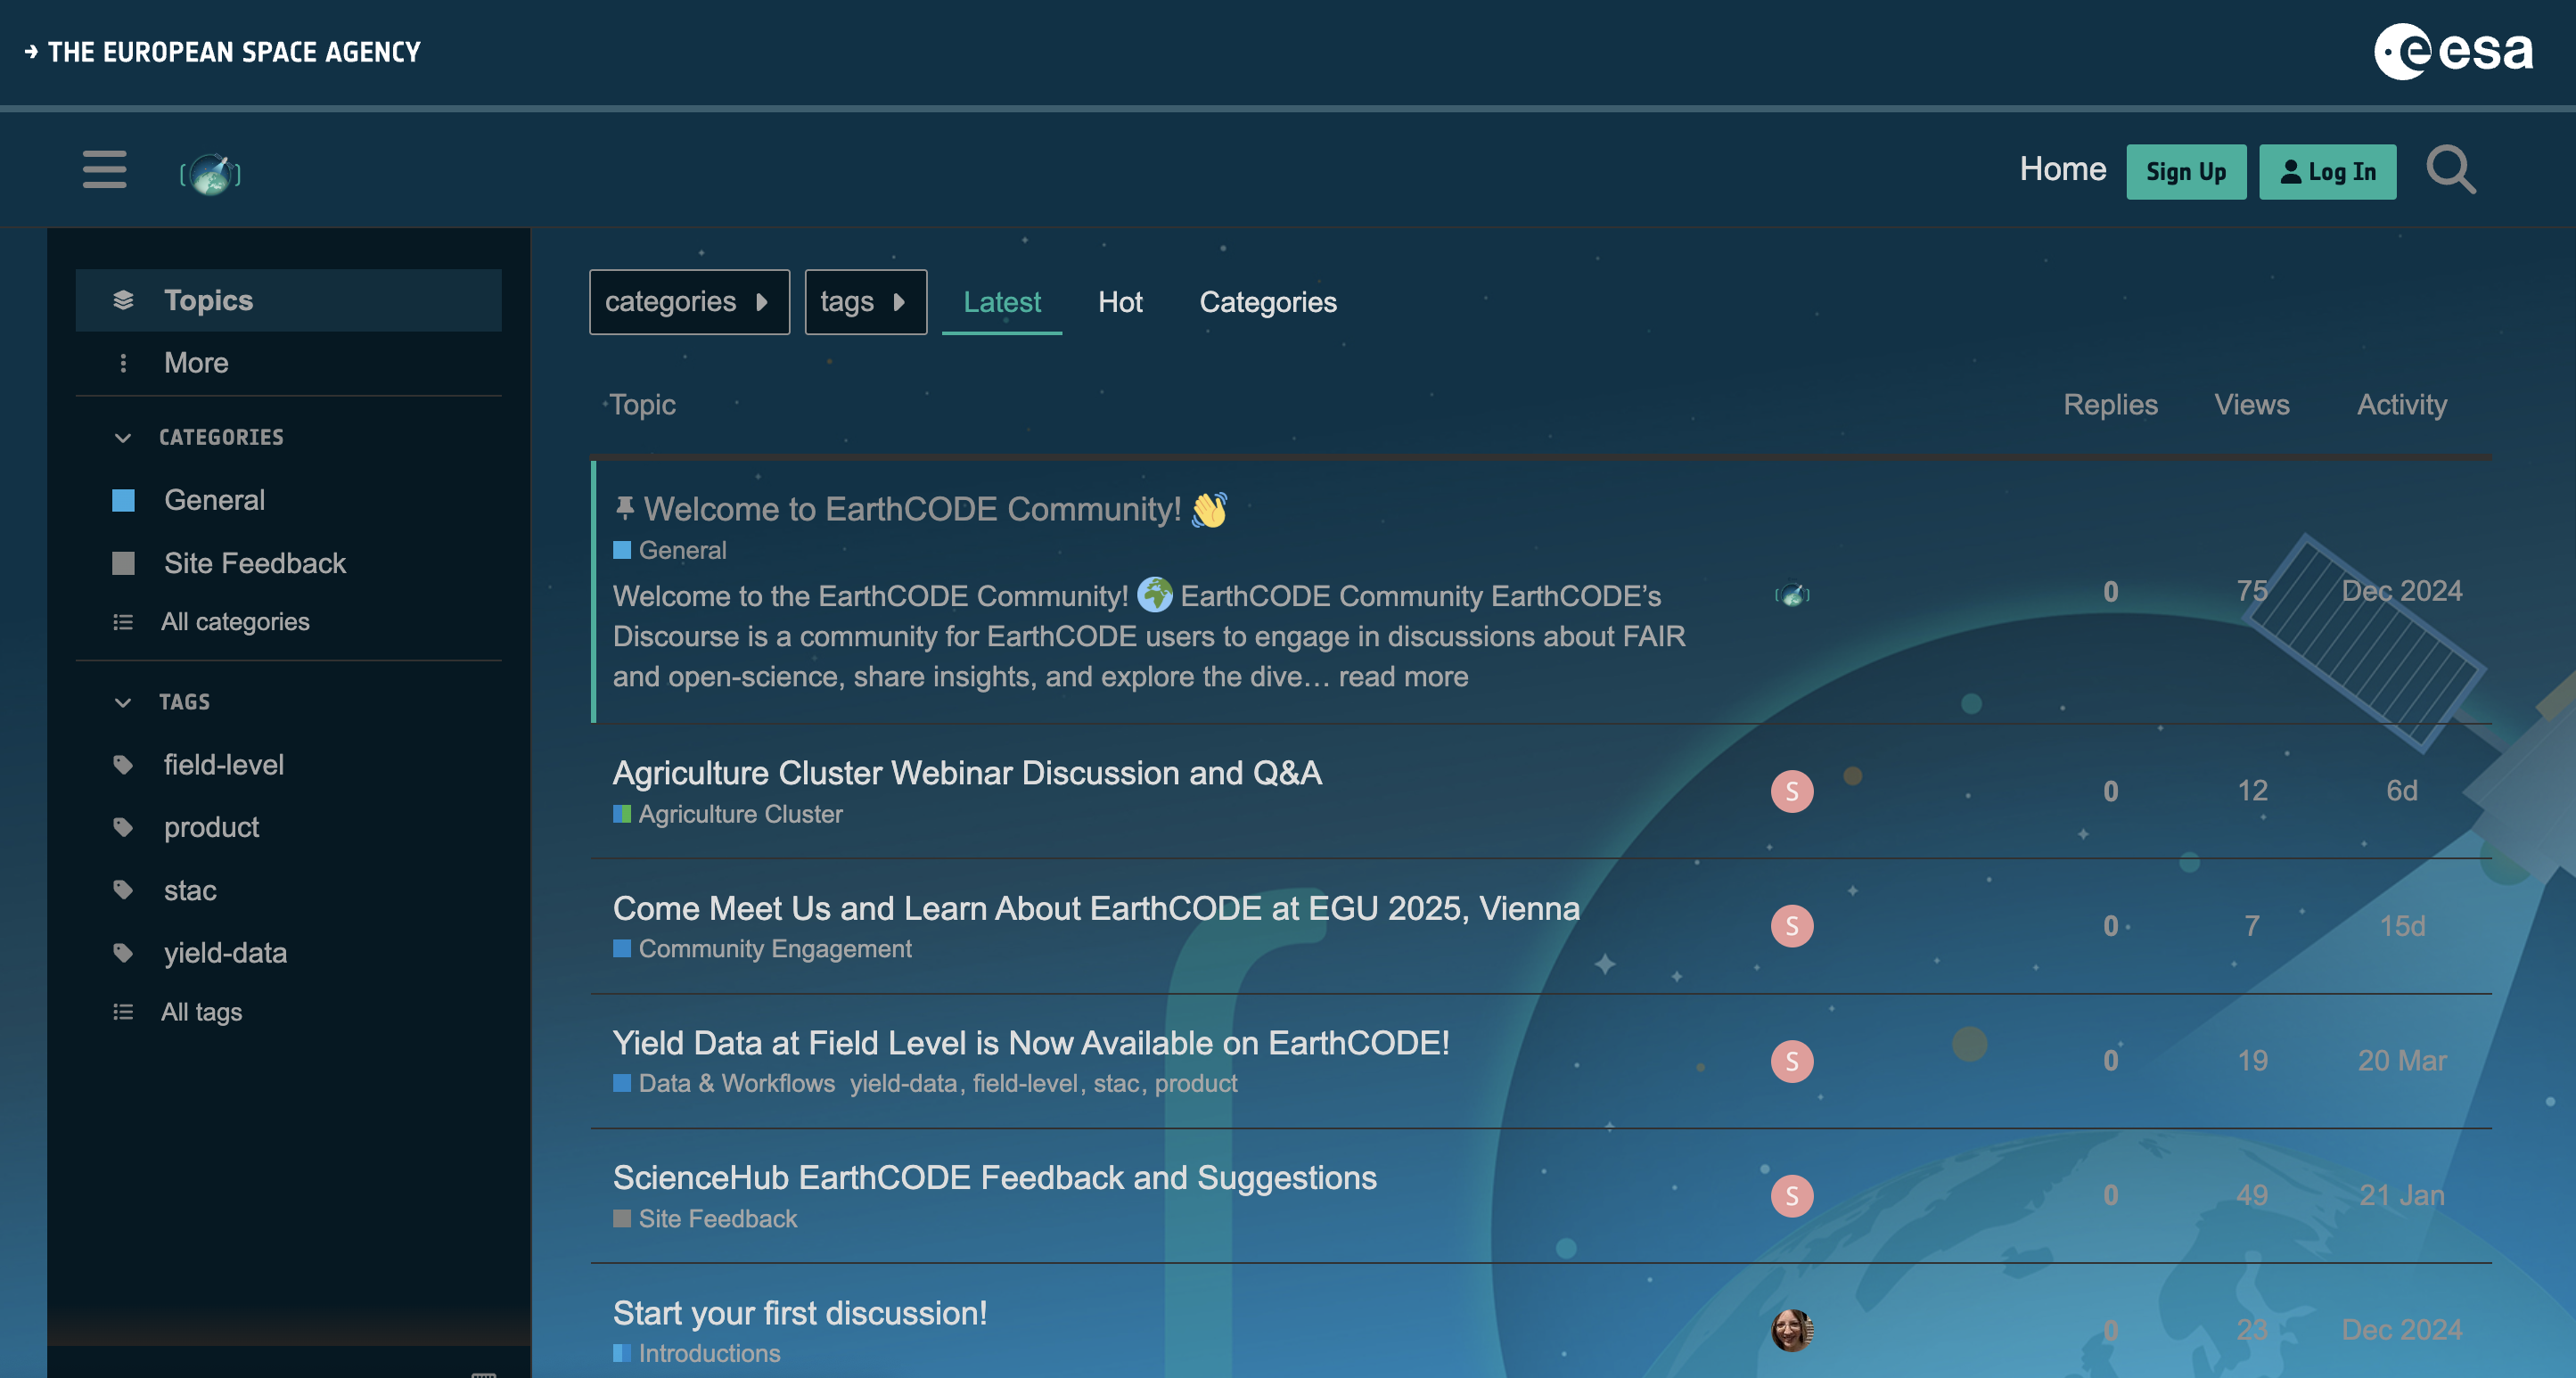Open the hamburger navigation menu
2576x1378 pixels.
tap(103, 170)
